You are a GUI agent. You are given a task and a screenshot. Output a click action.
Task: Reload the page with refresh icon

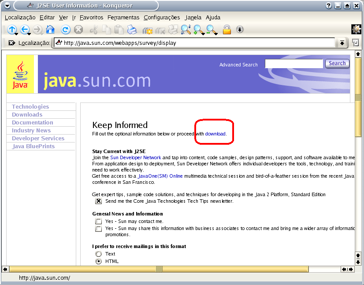pos(66,29)
